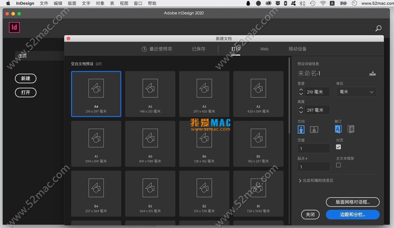This screenshot has width=394, height=228.
Task: Select the A1 594 x 841 preset
Action: [96, 144]
